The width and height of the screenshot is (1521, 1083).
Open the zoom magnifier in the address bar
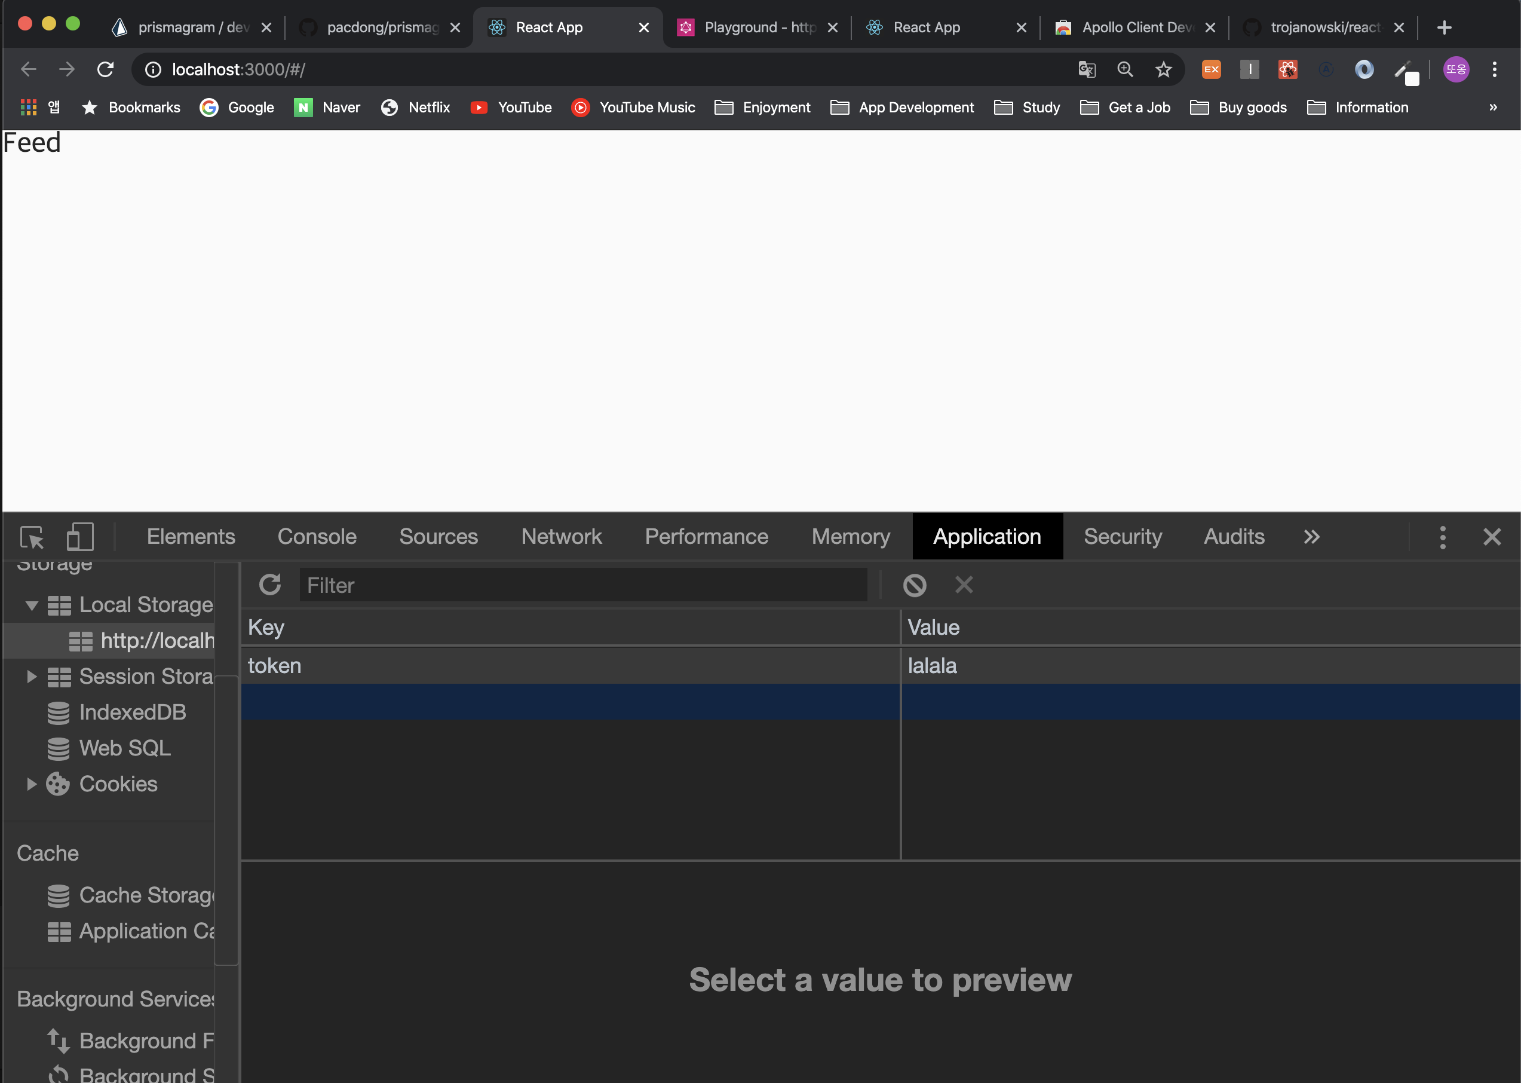(x=1125, y=69)
